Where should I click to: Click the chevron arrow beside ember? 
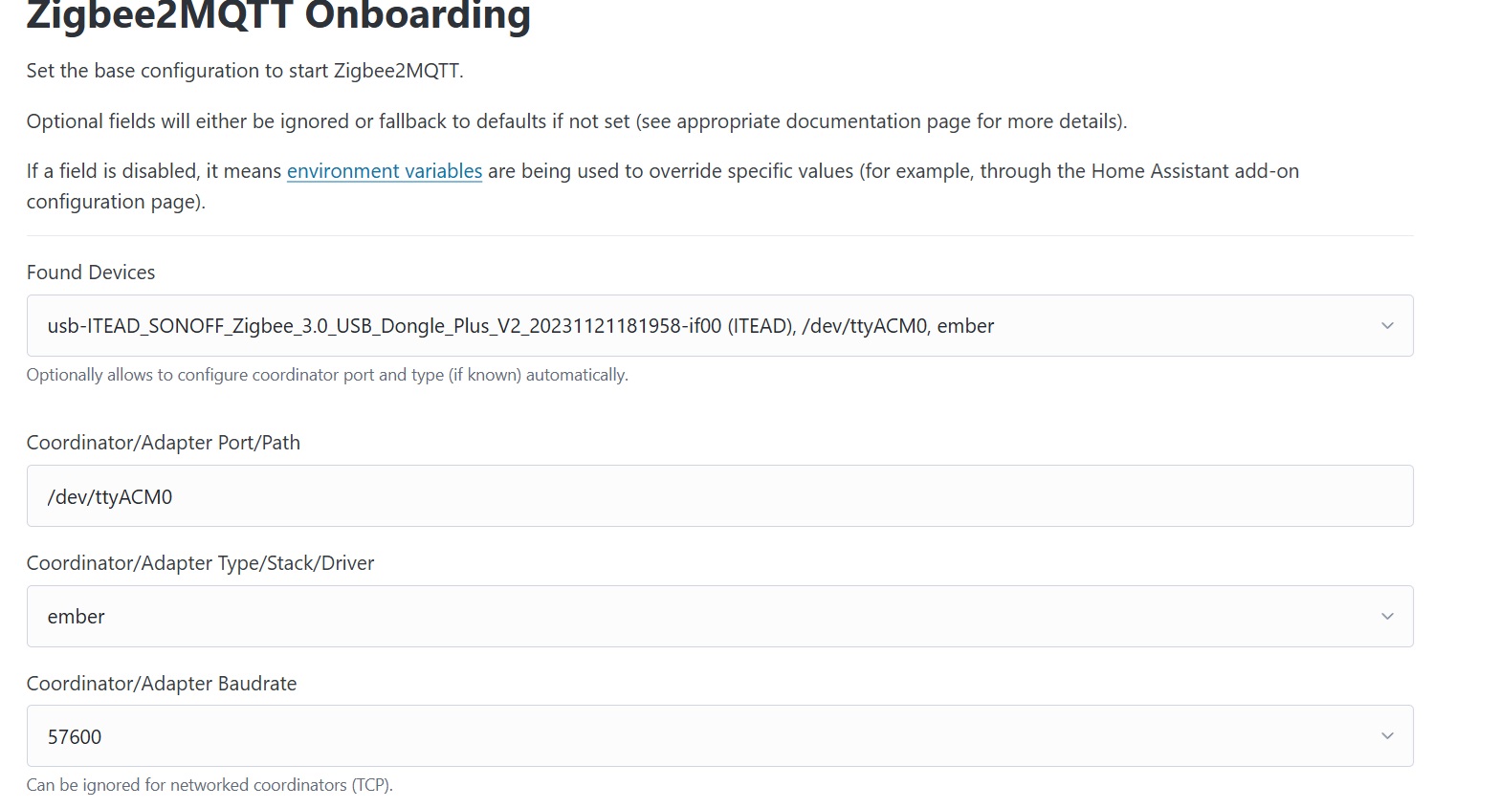[1387, 617]
